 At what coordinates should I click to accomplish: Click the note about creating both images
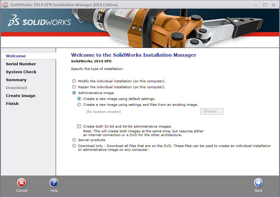[144, 133]
